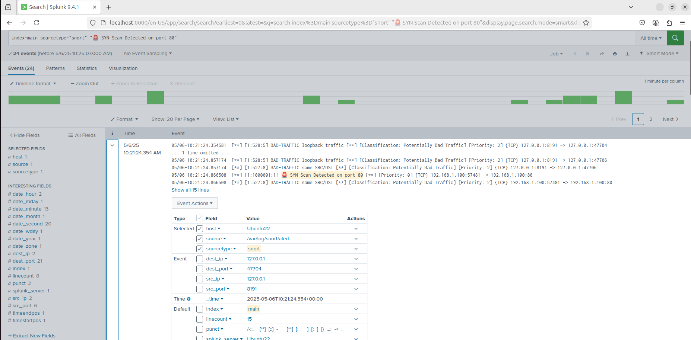Click Next page link
Image resolution: width=691 pixels, height=340 pixels.
[671, 119]
